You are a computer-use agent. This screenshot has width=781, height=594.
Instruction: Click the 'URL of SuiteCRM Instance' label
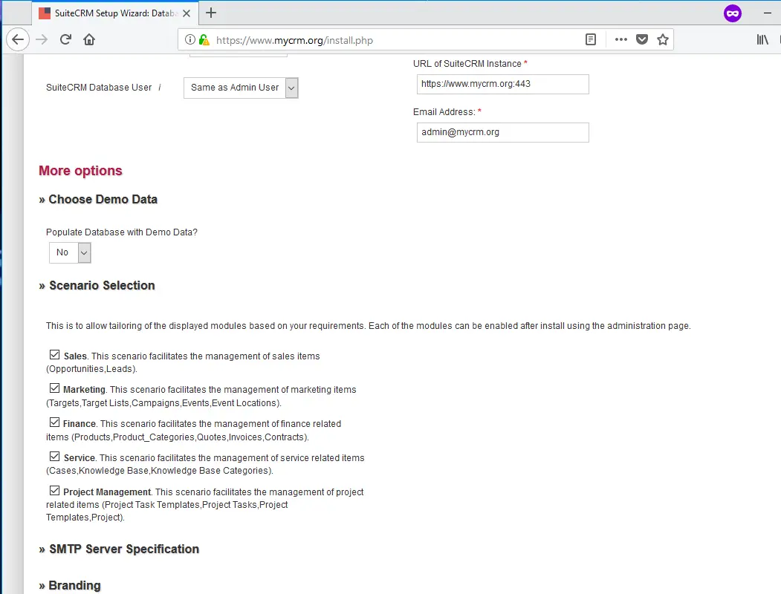[467, 64]
